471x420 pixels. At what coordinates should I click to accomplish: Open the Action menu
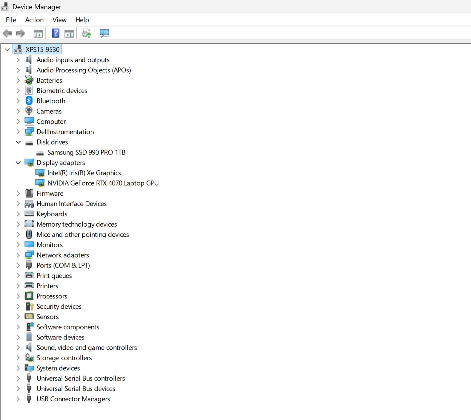(x=34, y=20)
